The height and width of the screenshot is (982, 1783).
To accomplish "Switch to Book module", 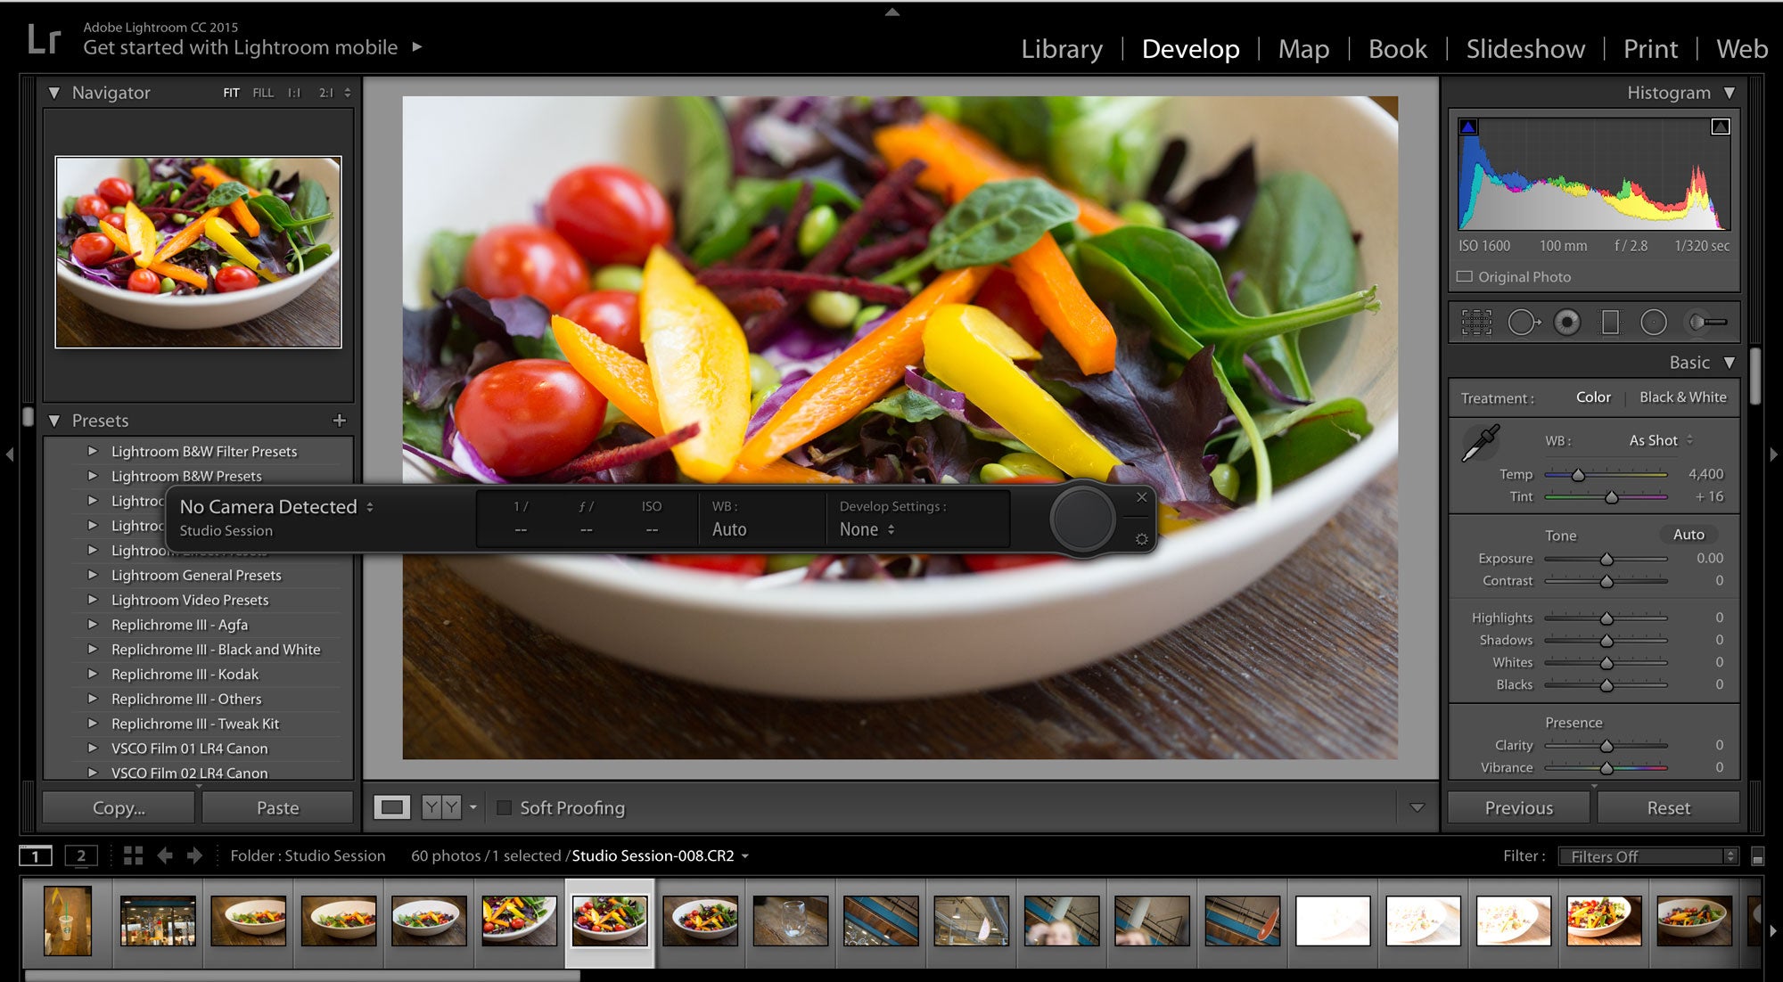I will (1398, 49).
